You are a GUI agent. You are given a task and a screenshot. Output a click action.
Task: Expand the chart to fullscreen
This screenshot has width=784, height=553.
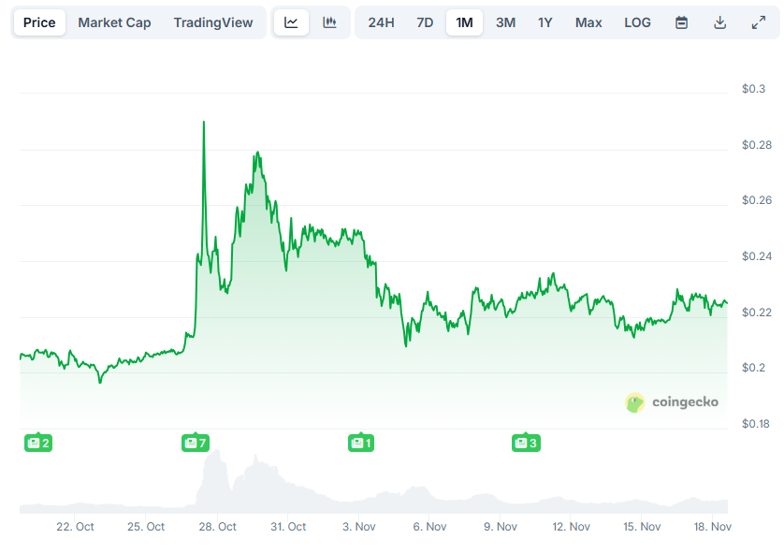(759, 22)
